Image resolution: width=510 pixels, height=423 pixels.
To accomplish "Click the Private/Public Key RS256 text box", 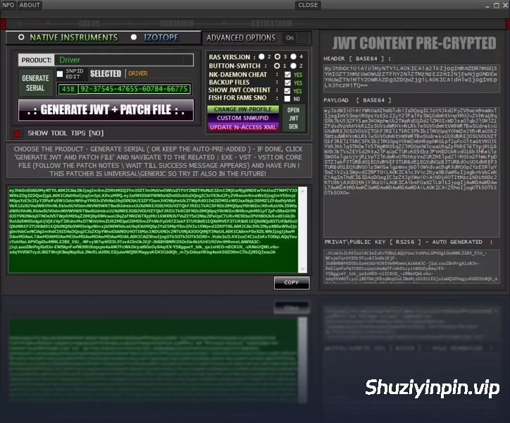I will coord(411,266).
